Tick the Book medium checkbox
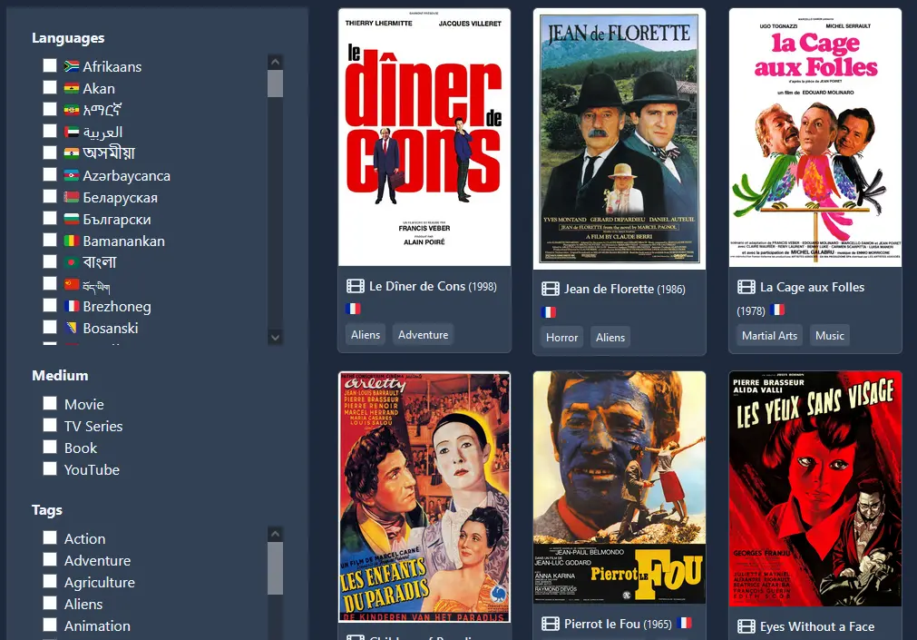 pyautogui.click(x=50, y=447)
